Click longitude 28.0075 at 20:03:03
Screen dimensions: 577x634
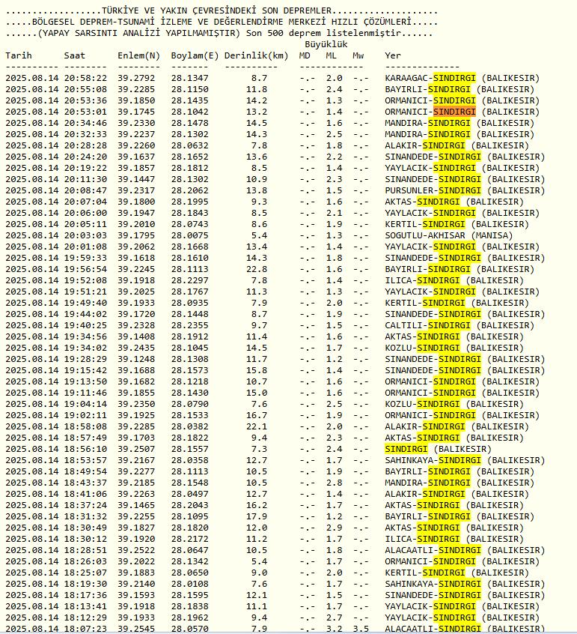tap(190, 235)
